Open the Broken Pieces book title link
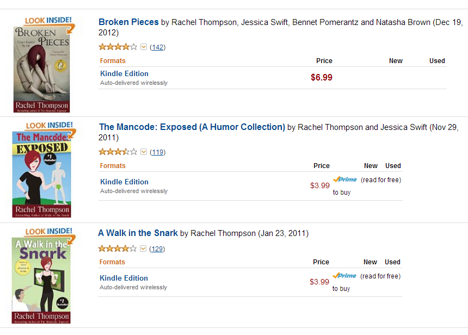The width and height of the screenshot is (468, 335). (128, 22)
